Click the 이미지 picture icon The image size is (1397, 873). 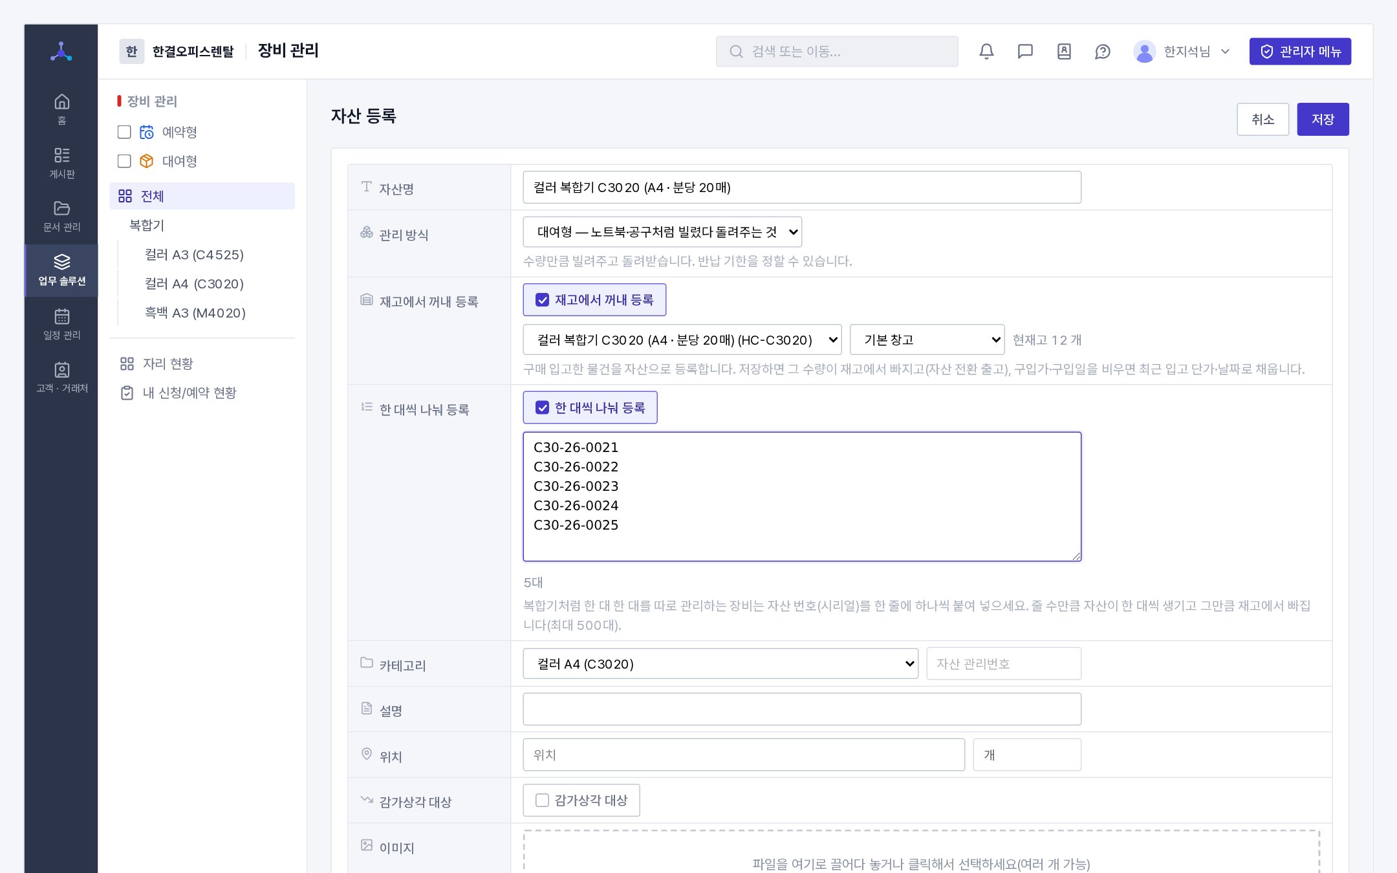367,845
